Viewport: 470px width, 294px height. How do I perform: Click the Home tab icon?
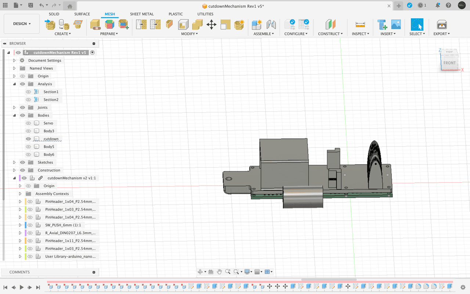click(70, 6)
